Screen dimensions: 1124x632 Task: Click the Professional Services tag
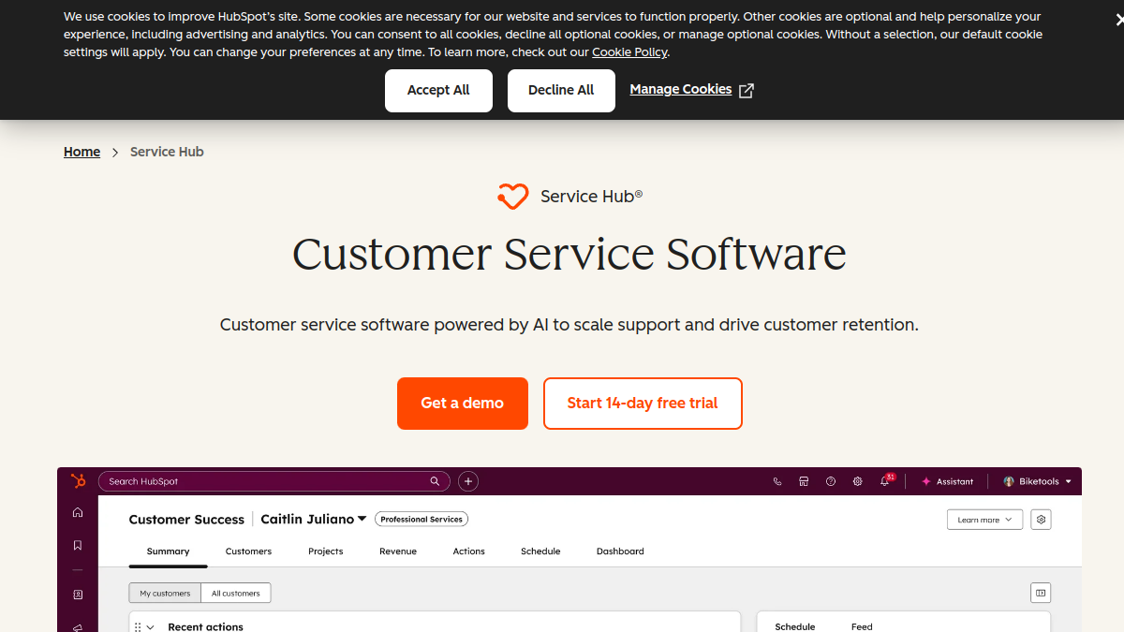pyautogui.click(x=421, y=519)
